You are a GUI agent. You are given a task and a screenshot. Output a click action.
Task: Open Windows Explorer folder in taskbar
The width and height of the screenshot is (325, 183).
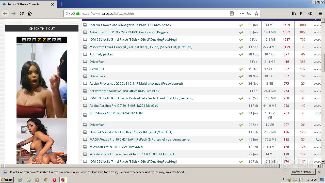coord(29,180)
